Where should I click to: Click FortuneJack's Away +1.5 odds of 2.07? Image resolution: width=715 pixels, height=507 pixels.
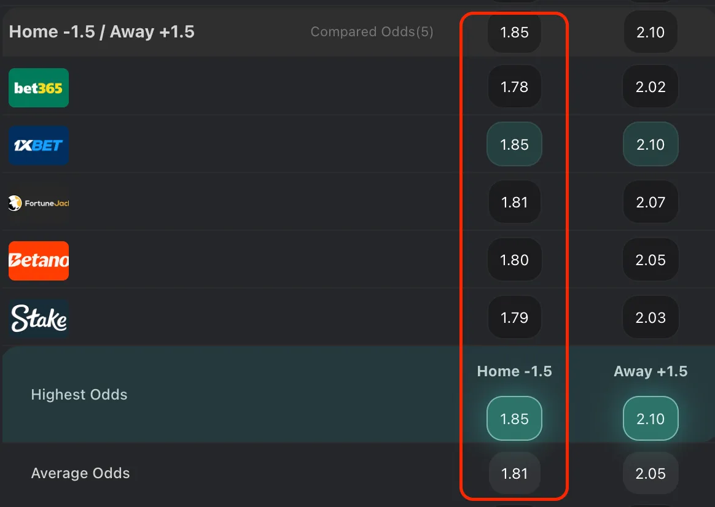coord(650,202)
